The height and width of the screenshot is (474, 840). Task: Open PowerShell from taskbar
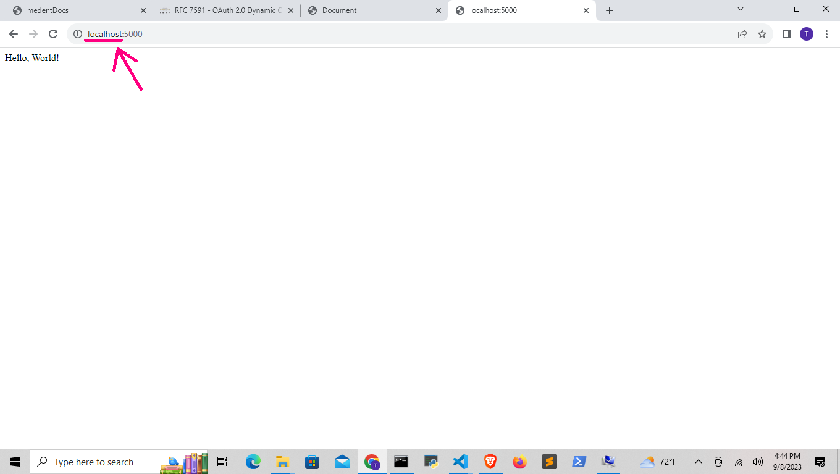click(579, 462)
